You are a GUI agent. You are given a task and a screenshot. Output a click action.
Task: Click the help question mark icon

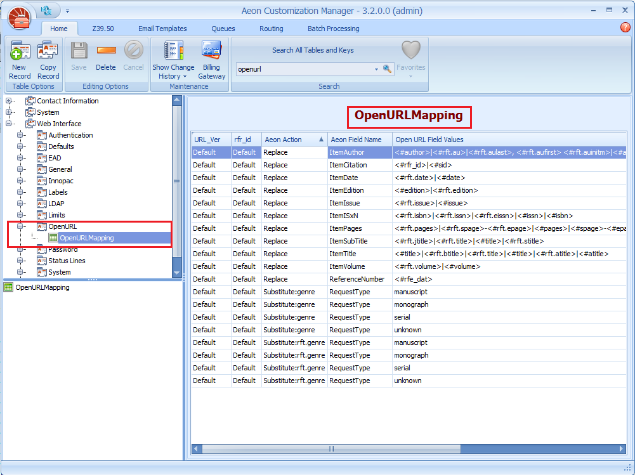(625, 28)
